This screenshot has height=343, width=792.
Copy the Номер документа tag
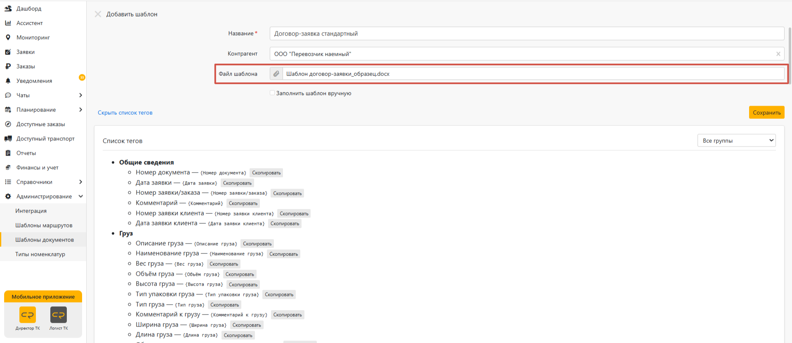coord(266,173)
